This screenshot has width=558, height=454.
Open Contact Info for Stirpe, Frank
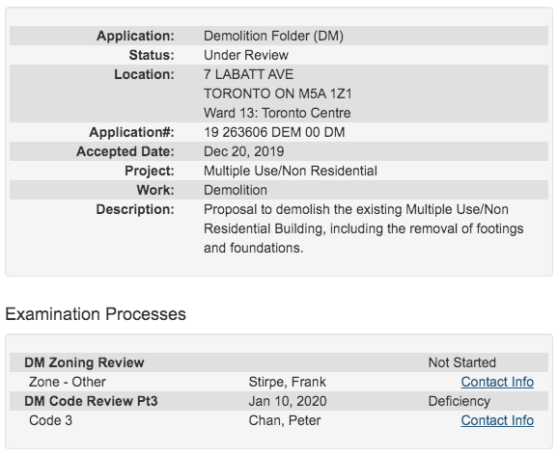tap(497, 382)
